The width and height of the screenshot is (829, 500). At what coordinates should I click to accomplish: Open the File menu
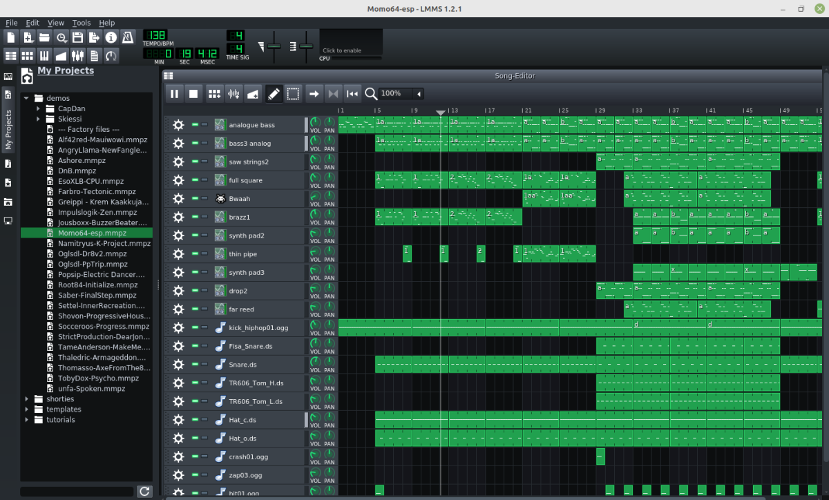12,23
